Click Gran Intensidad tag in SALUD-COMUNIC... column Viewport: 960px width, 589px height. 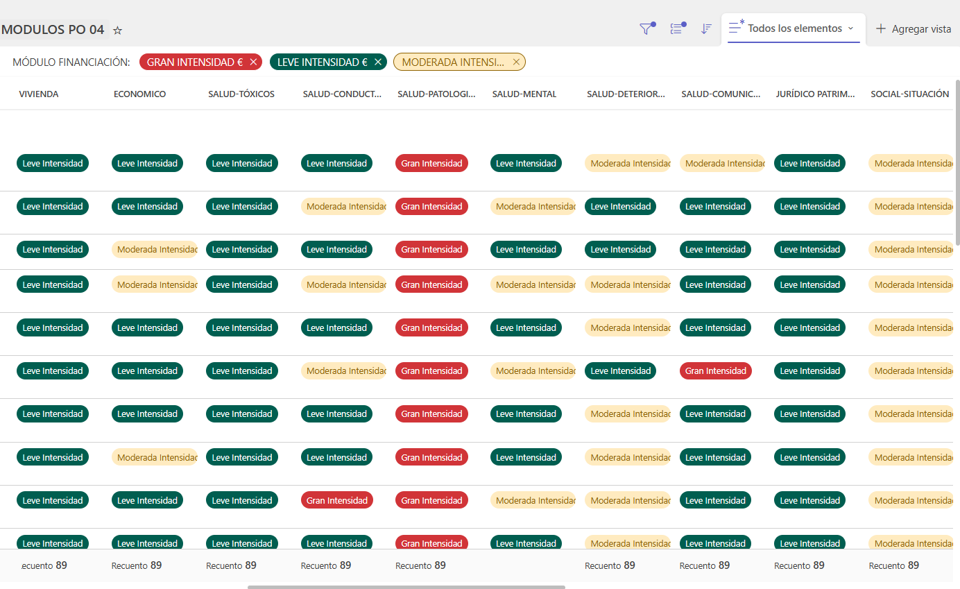[715, 371]
